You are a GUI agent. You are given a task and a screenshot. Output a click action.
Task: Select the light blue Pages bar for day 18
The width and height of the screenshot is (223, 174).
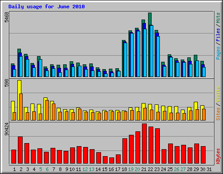pos(125,60)
